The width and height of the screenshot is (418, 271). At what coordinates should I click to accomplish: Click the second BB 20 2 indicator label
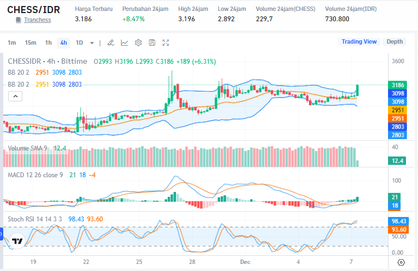(19, 85)
